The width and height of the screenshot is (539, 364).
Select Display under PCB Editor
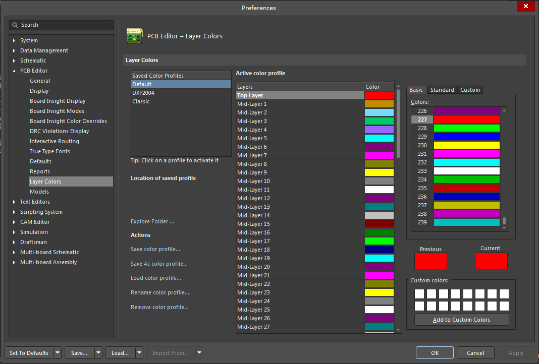[x=39, y=91]
